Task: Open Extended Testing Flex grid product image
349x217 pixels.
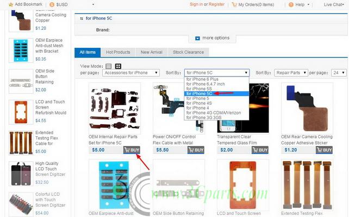Action: pyautogui.click(x=307, y=185)
